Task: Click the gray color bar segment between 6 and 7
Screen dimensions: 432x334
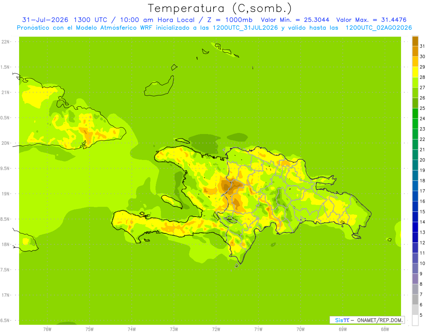Action: [415, 300]
